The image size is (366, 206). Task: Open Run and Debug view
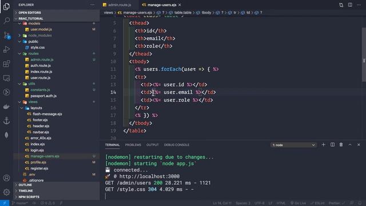6,49
